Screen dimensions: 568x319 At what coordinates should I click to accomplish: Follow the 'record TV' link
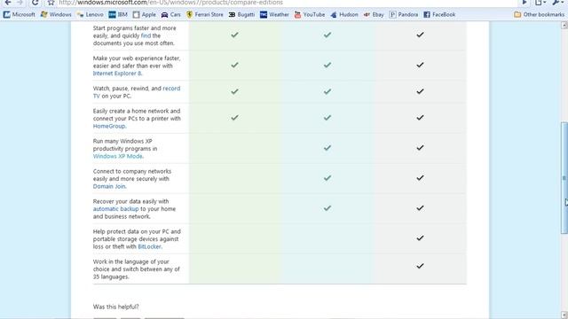click(x=137, y=92)
